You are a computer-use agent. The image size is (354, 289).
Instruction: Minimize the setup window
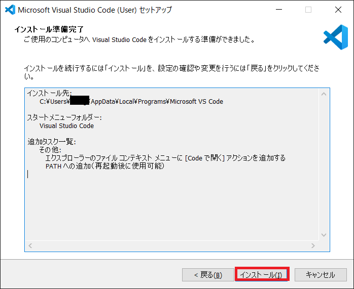[x=279, y=10]
